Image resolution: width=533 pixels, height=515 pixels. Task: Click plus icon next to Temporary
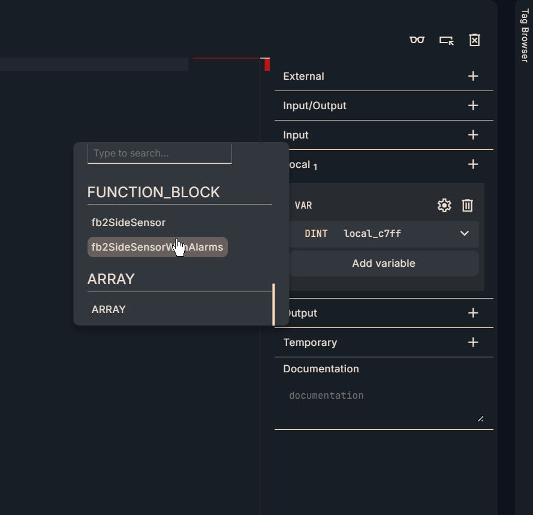473,342
